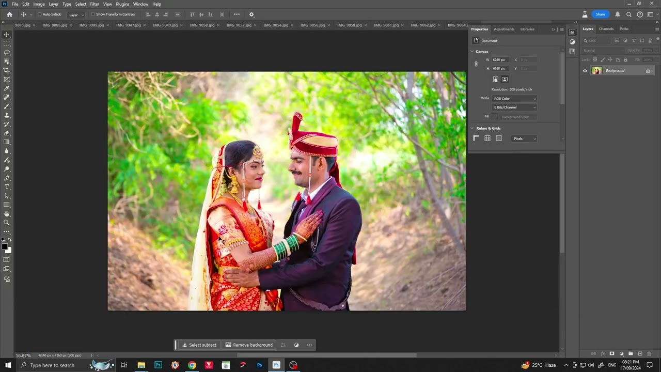Screen dimensions: 661x372
Task: Open the 8 Bits/Channel dropdown
Action: (514, 107)
